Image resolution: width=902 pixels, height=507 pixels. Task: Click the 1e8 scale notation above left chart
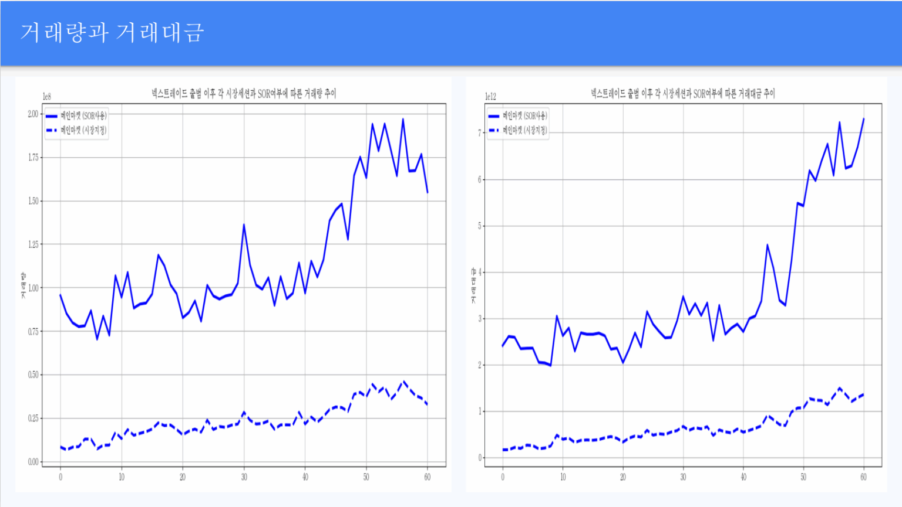point(47,97)
